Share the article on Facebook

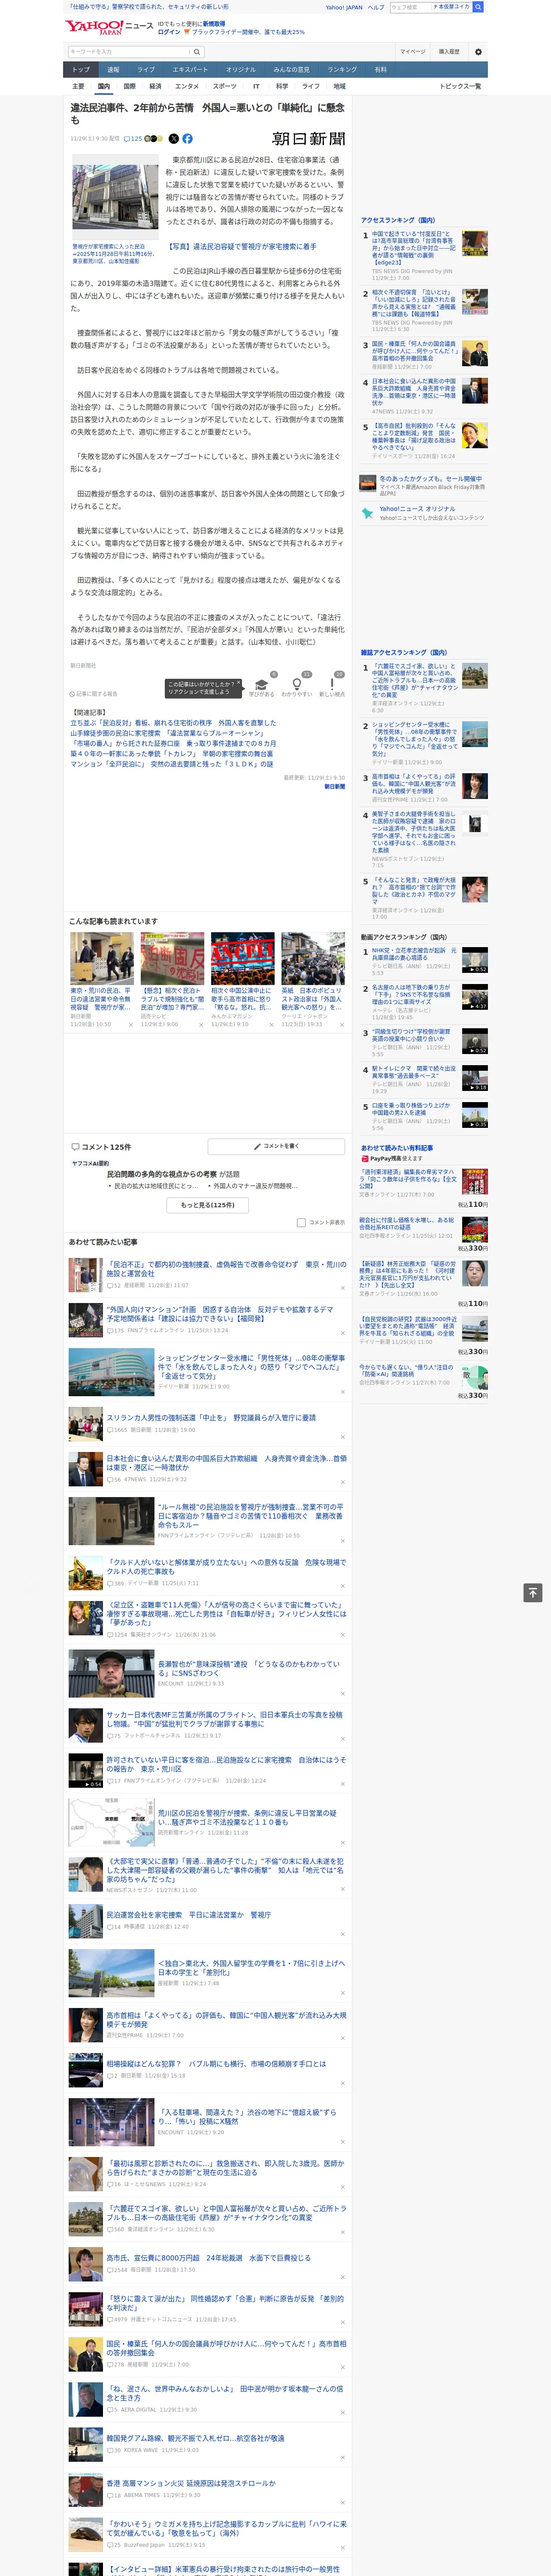point(187,139)
